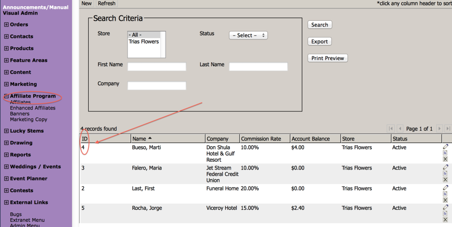This screenshot has height=227, width=452.
Task: Sort table by ID column header
Action: click(x=105, y=139)
